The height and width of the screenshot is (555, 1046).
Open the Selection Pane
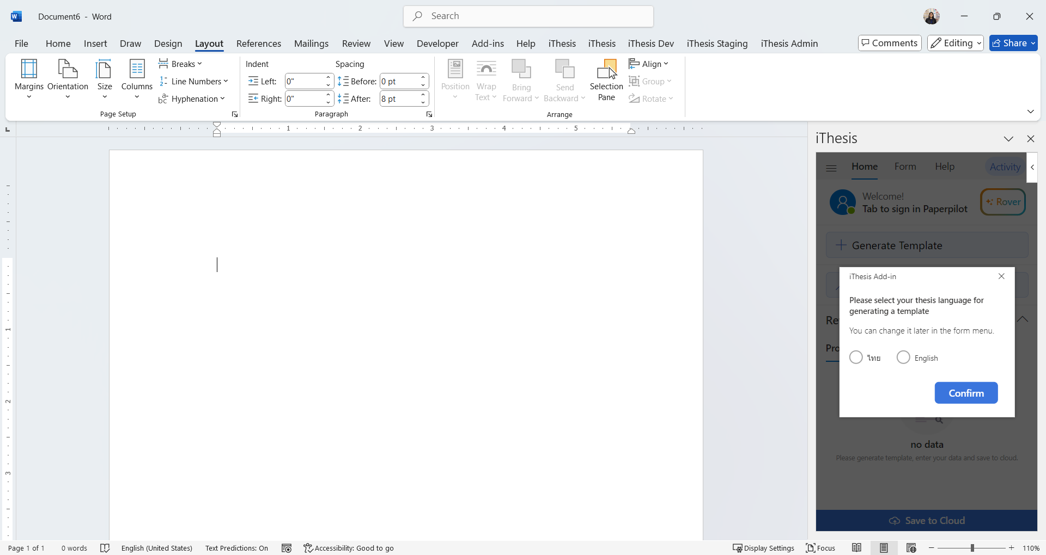pos(606,80)
